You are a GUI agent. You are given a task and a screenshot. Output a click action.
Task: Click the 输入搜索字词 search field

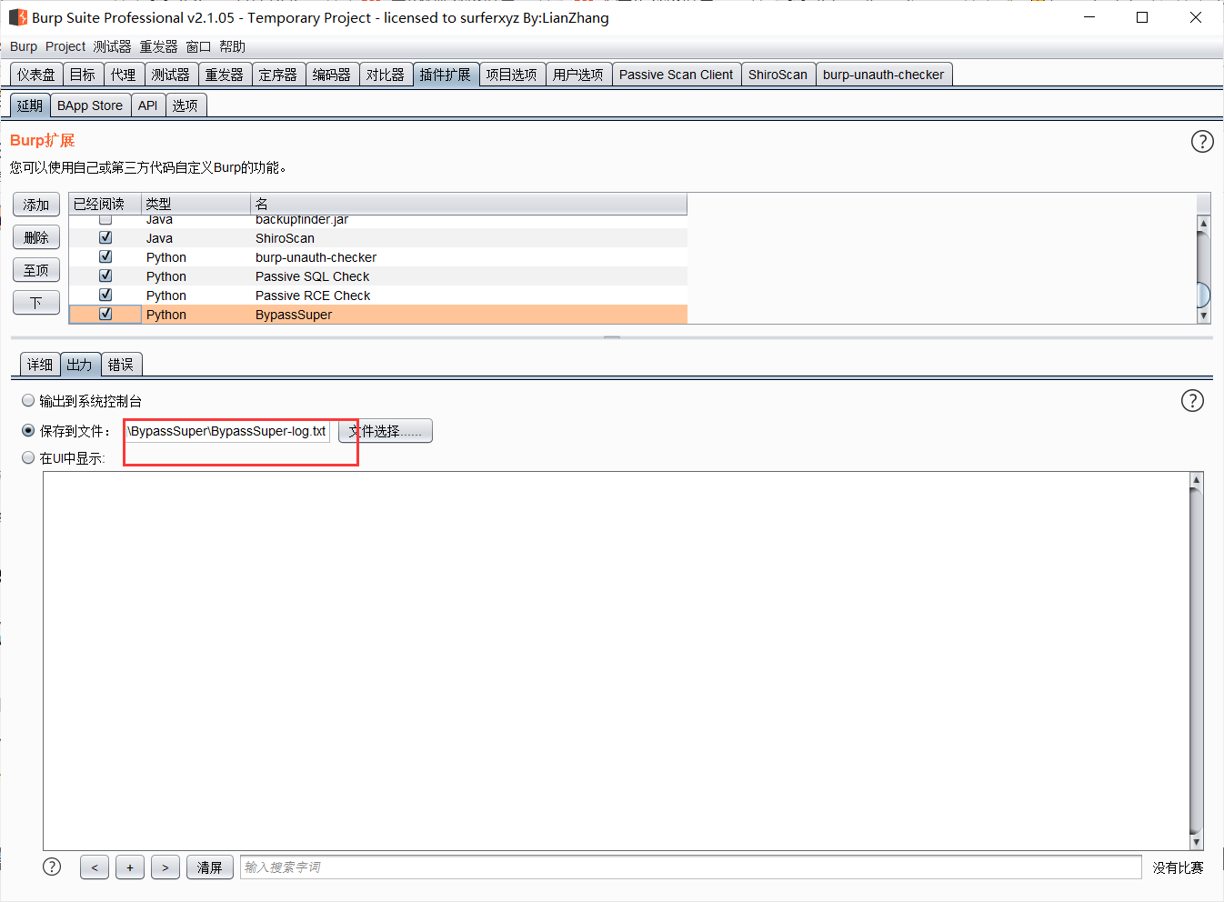click(690, 867)
